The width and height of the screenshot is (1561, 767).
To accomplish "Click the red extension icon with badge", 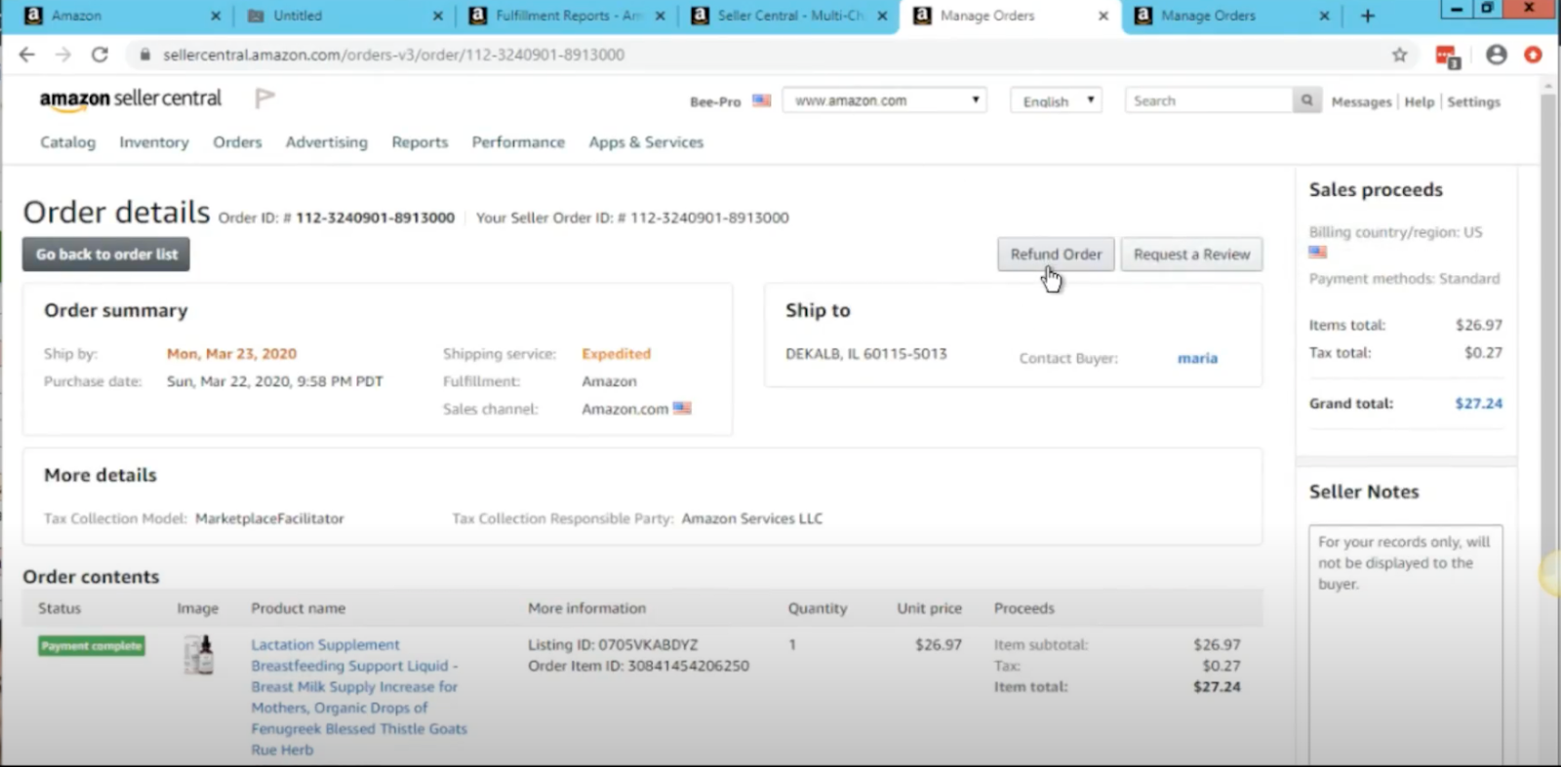I will [1448, 57].
